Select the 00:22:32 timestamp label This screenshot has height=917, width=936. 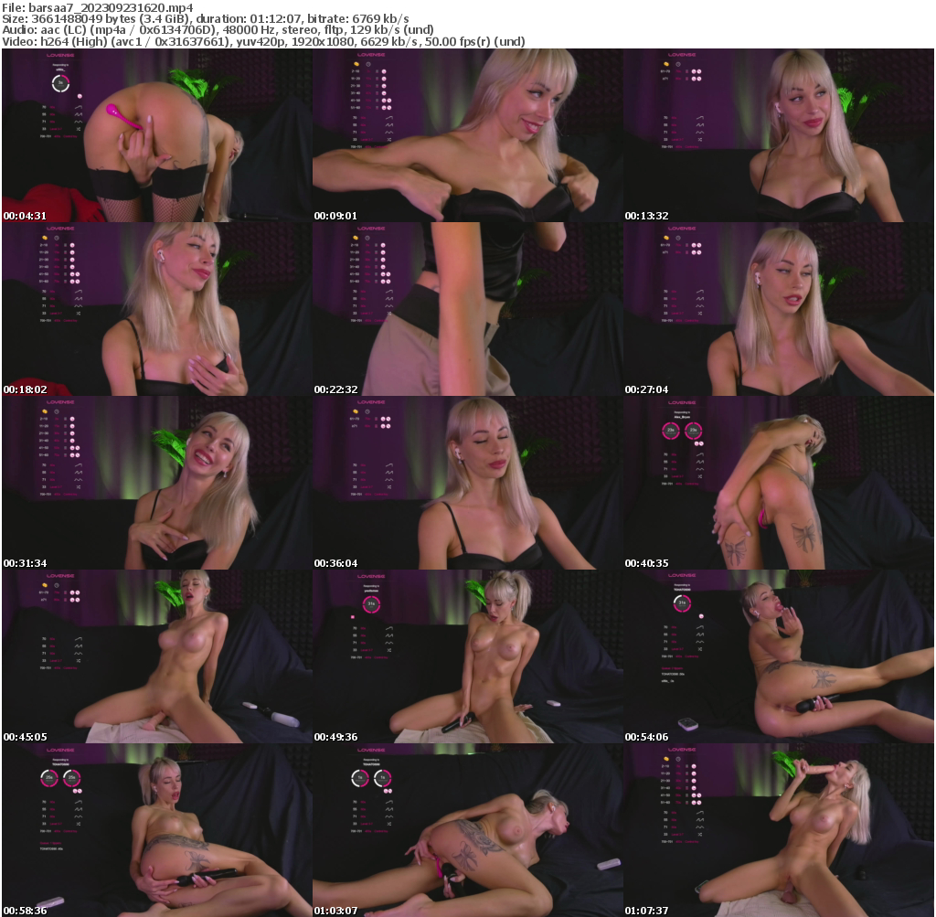[x=335, y=389]
